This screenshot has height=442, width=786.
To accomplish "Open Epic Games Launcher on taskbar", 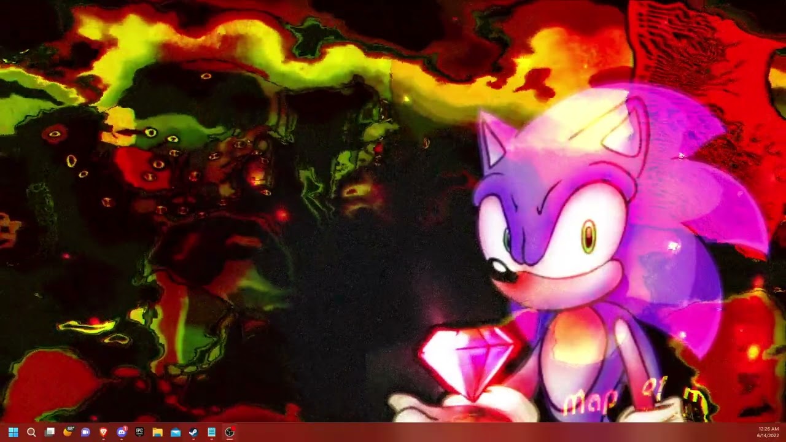I will pyautogui.click(x=139, y=432).
